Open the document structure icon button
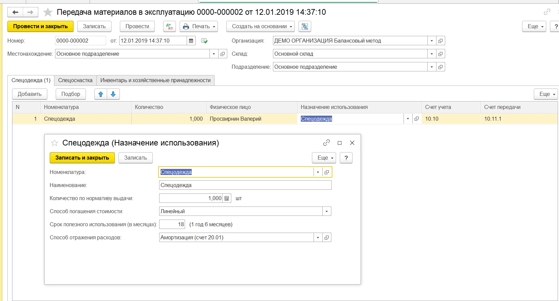 tap(305, 26)
